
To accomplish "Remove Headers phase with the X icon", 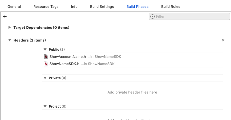I will tap(223, 40).
